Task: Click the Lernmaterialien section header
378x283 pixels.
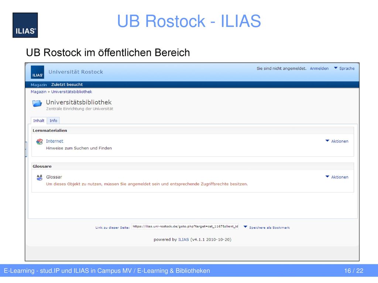Action: [193, 130]
